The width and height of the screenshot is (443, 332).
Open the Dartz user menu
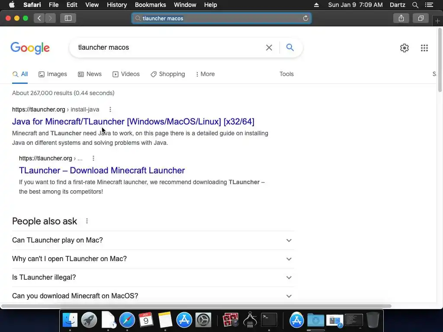[x=397, y=5]
